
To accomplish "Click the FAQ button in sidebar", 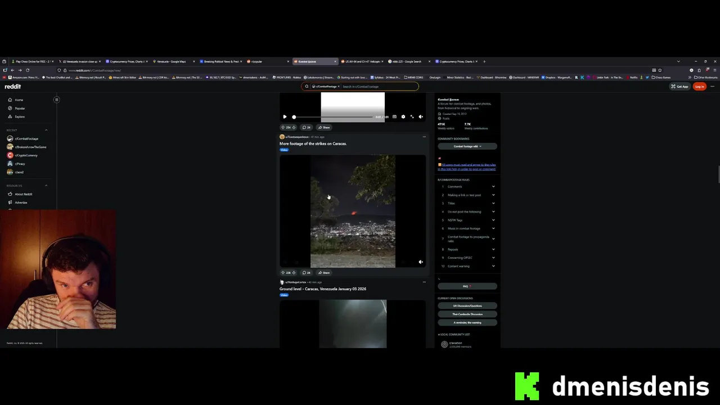I will click(467, 286).
